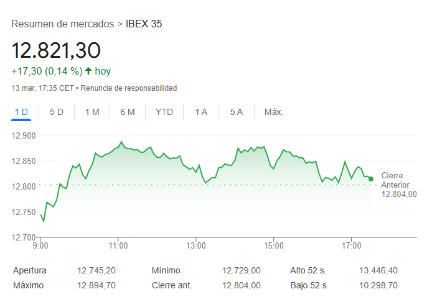Click the 11:00 time axis label
Screen dimensions: 432x302
click(118, 246)
